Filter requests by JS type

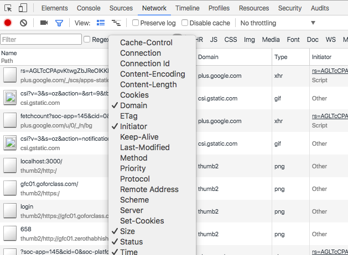point(214,40)
